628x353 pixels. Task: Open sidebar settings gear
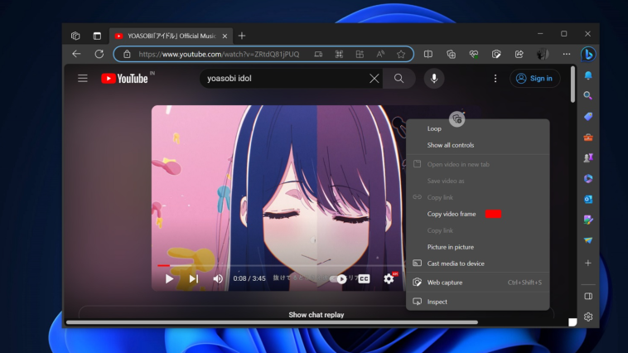[588, 317]
